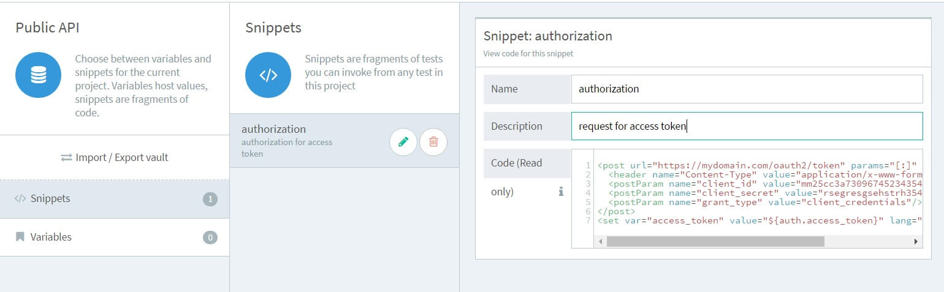Click into the Name input field

point(746,89)
